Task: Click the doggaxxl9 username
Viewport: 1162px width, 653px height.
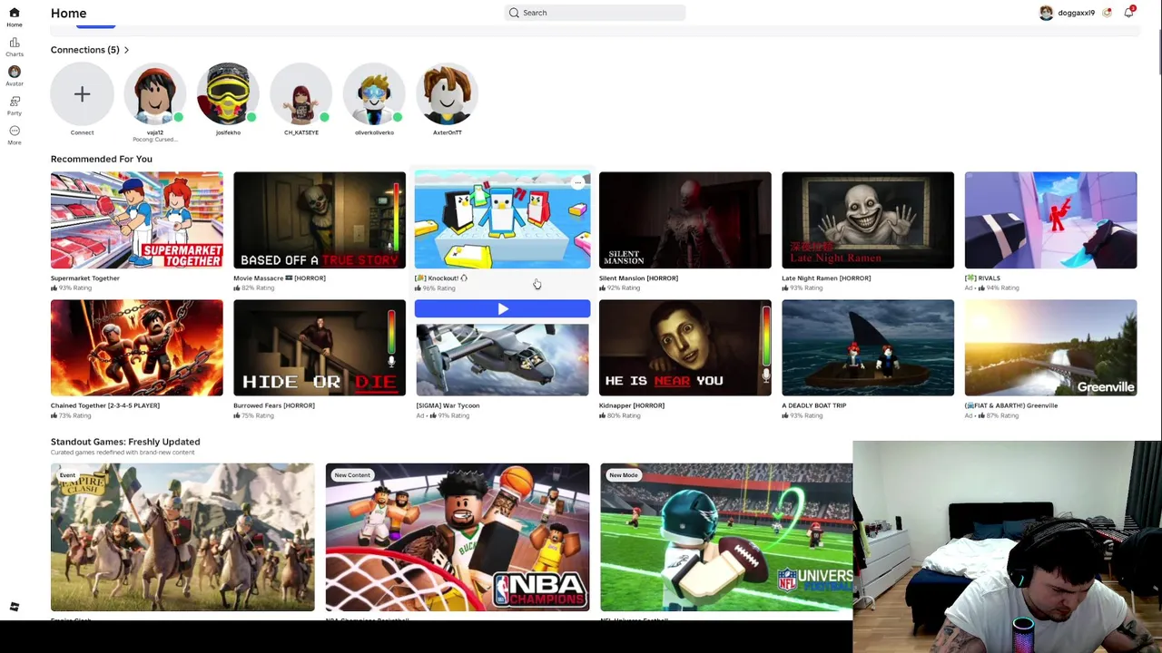Action: pos(1076,13)
